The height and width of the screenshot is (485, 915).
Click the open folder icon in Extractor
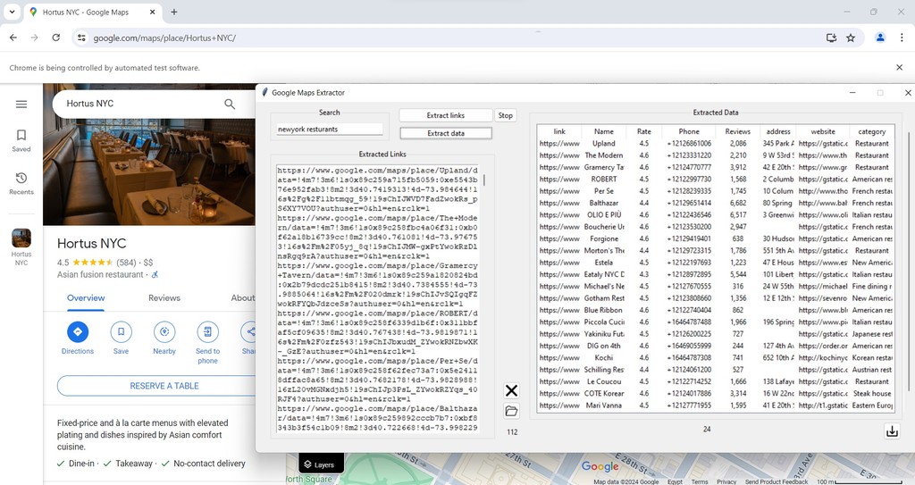pyautogui.click(x=511, y=411)
